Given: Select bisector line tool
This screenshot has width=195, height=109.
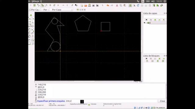Looking at the screenshot, I should tap(33, 25).
